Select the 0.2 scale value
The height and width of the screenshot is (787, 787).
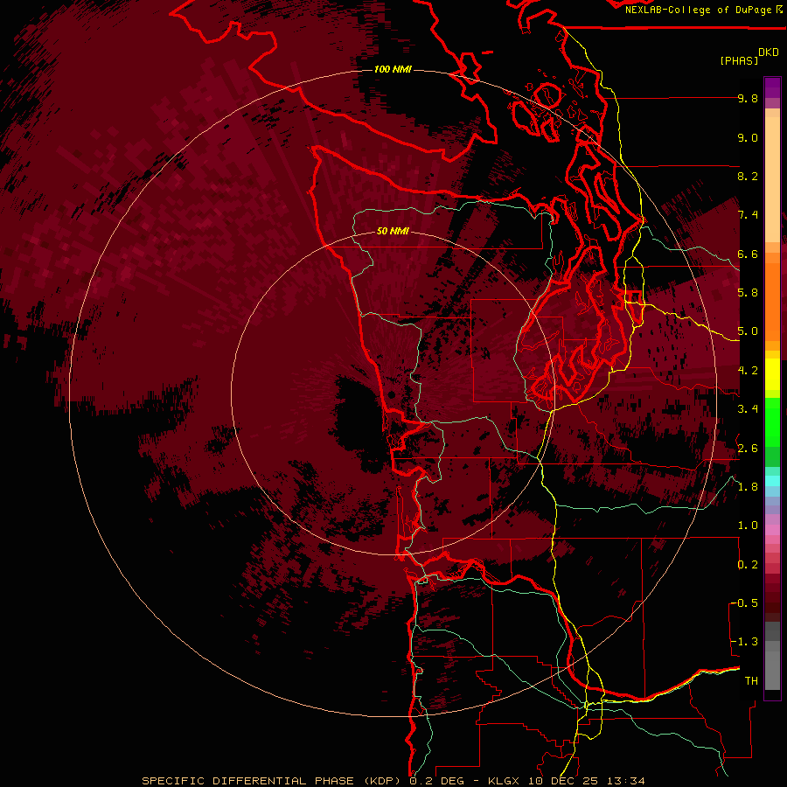pyautogui.click(x=748, y=565)
